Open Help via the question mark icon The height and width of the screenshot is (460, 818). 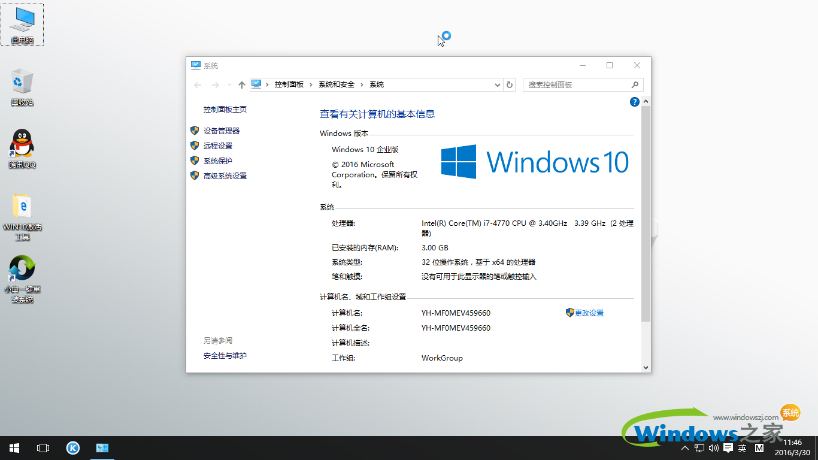click(634, 101)
